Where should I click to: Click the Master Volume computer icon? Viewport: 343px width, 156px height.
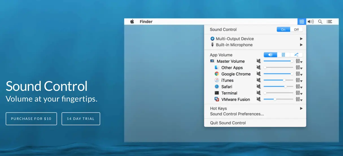coord(212,61)
